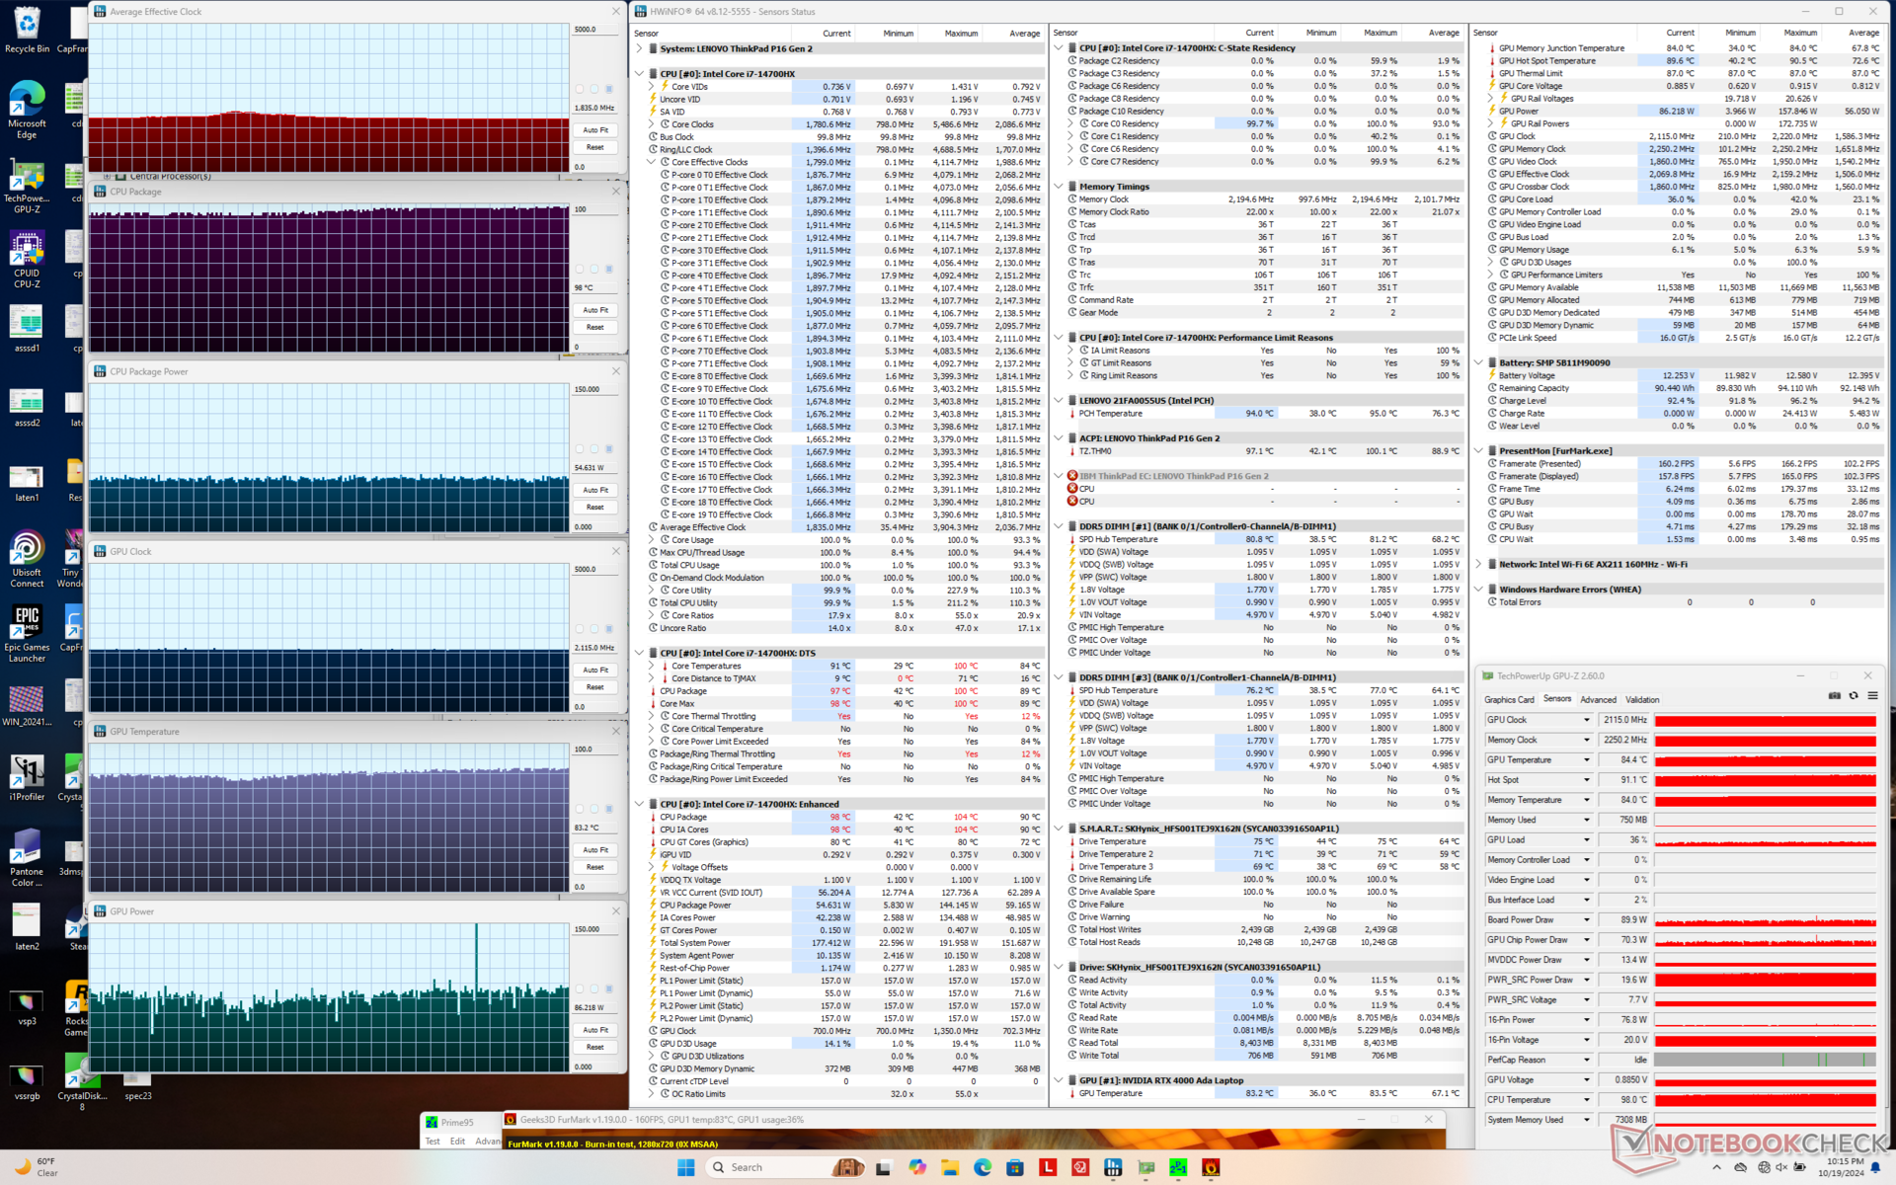Collapse the Memory Timings section in HWiNFO

pos(1059,187)
